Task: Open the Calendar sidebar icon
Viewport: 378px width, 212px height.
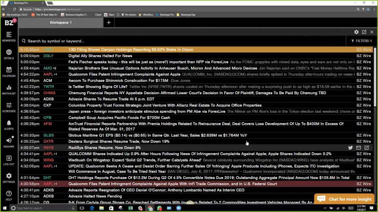Action: coord(9,72)
